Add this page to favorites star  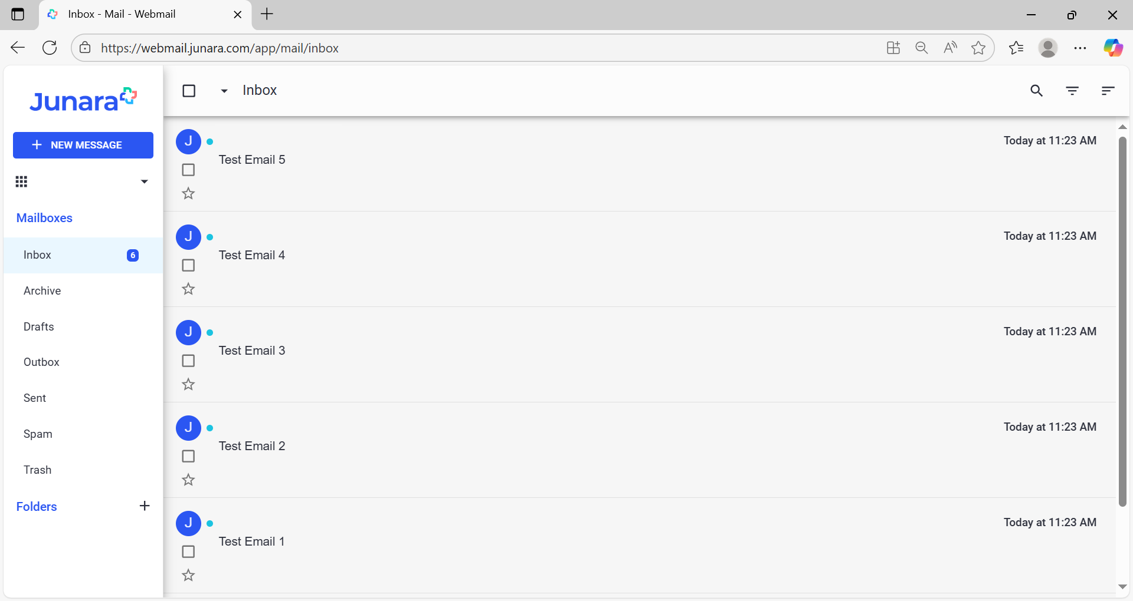click(x=978, y=48)
